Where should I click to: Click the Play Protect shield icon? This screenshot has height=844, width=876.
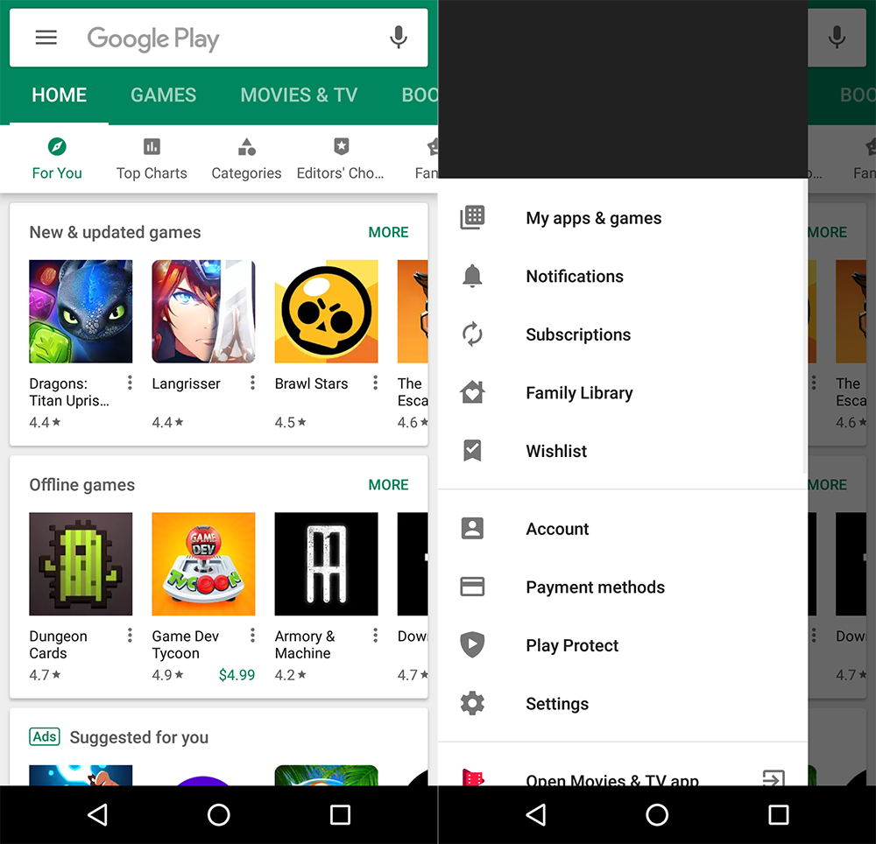pyautogui.click(x=472, y=644)
